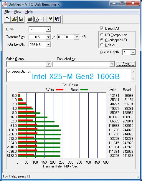Click ATTO app icon in title bar
Image resolution: width=142 pixels, height=181 pixels.
[x=5, y=4]
